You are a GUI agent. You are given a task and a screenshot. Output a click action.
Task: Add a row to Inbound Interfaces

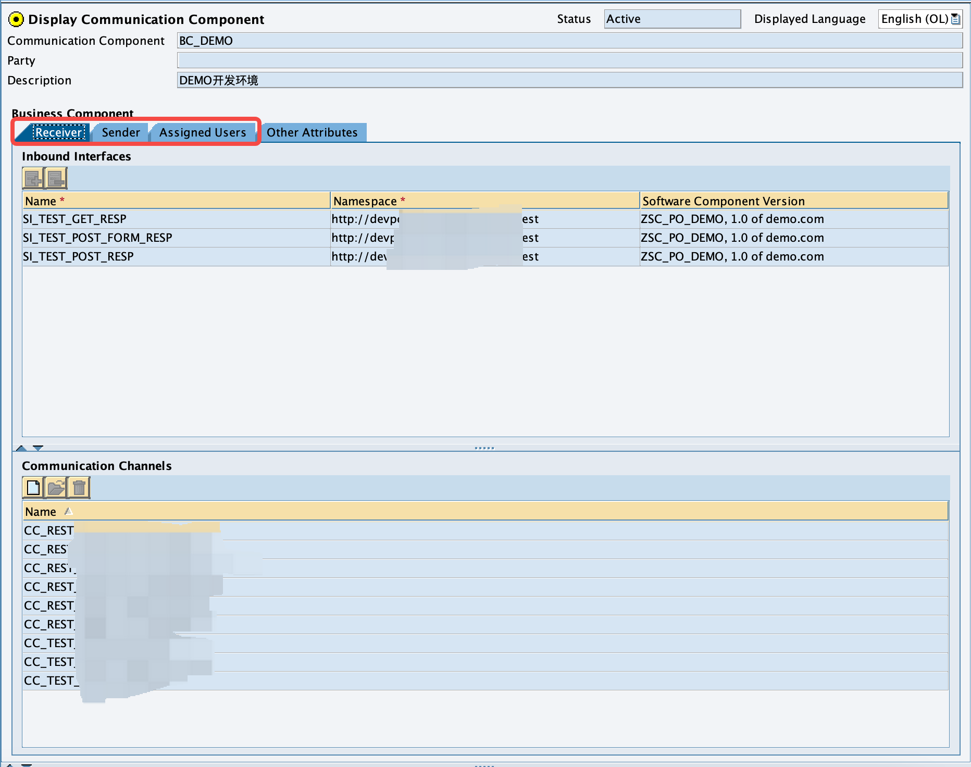33,179
